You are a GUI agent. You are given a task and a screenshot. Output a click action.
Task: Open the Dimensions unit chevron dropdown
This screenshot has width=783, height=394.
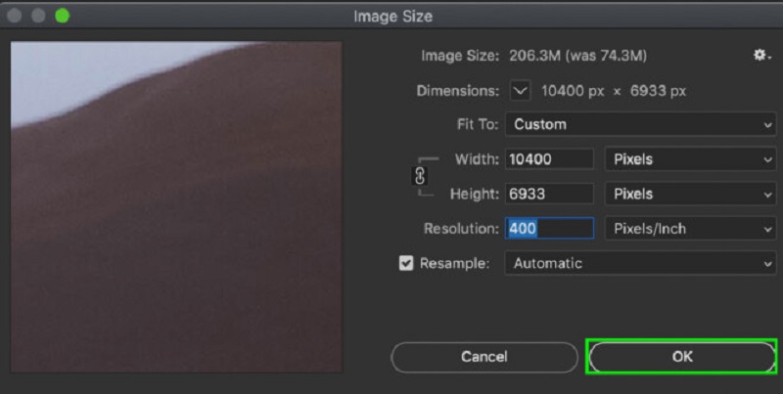(520, 91)
